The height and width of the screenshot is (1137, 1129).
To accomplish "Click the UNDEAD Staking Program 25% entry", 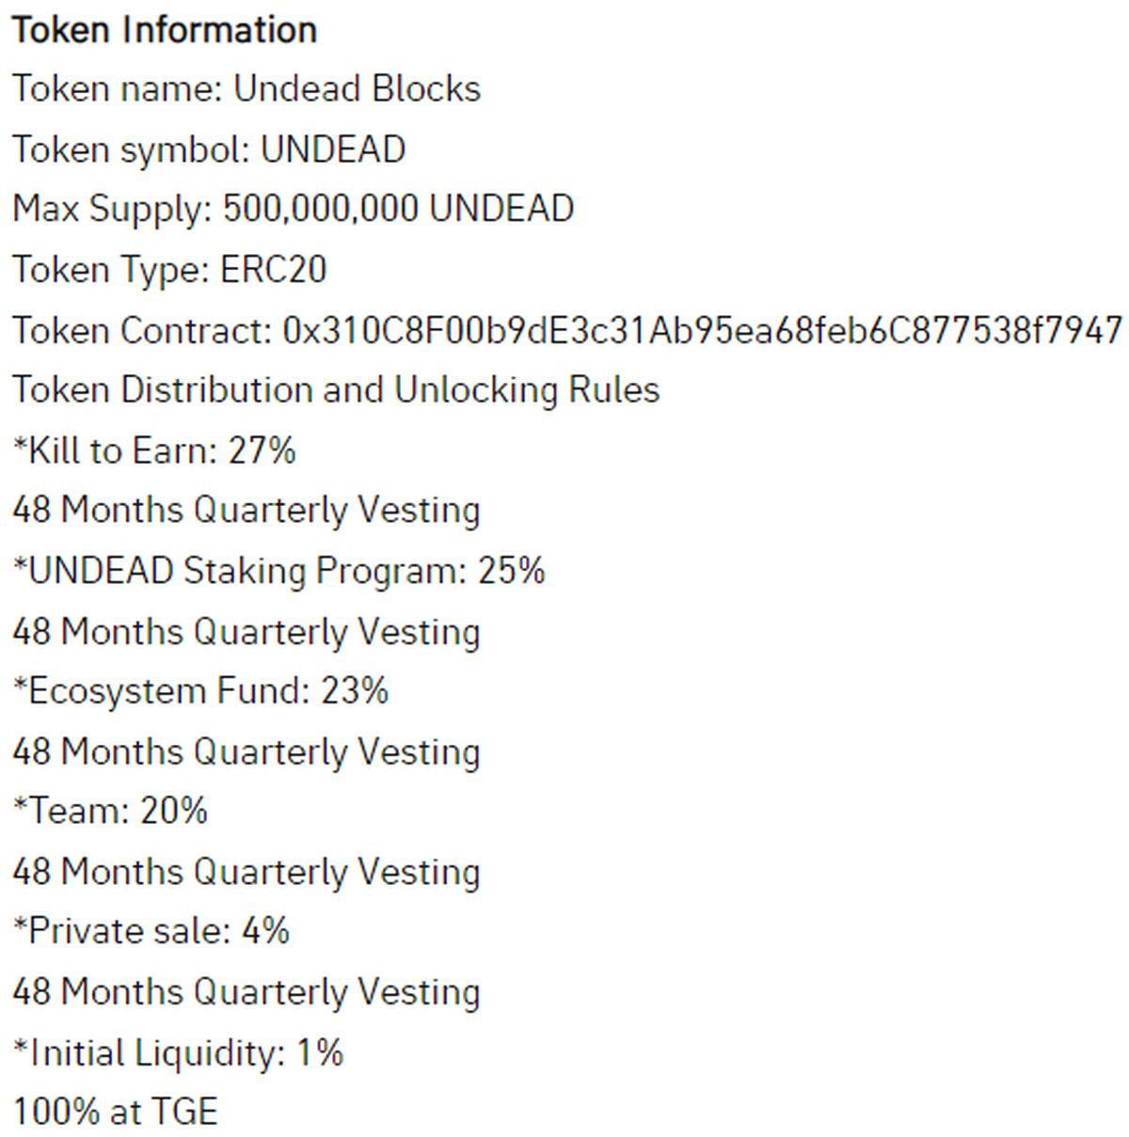I will click(278, 571).
